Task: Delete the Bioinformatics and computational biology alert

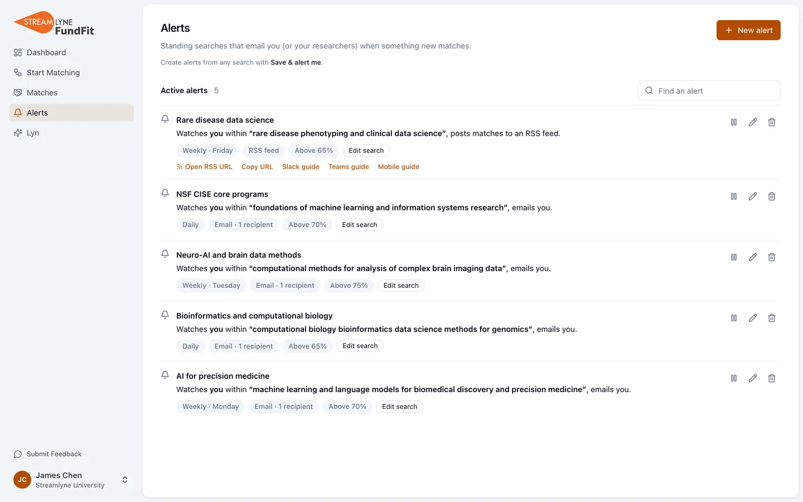Action: click(x=772, y=318)
